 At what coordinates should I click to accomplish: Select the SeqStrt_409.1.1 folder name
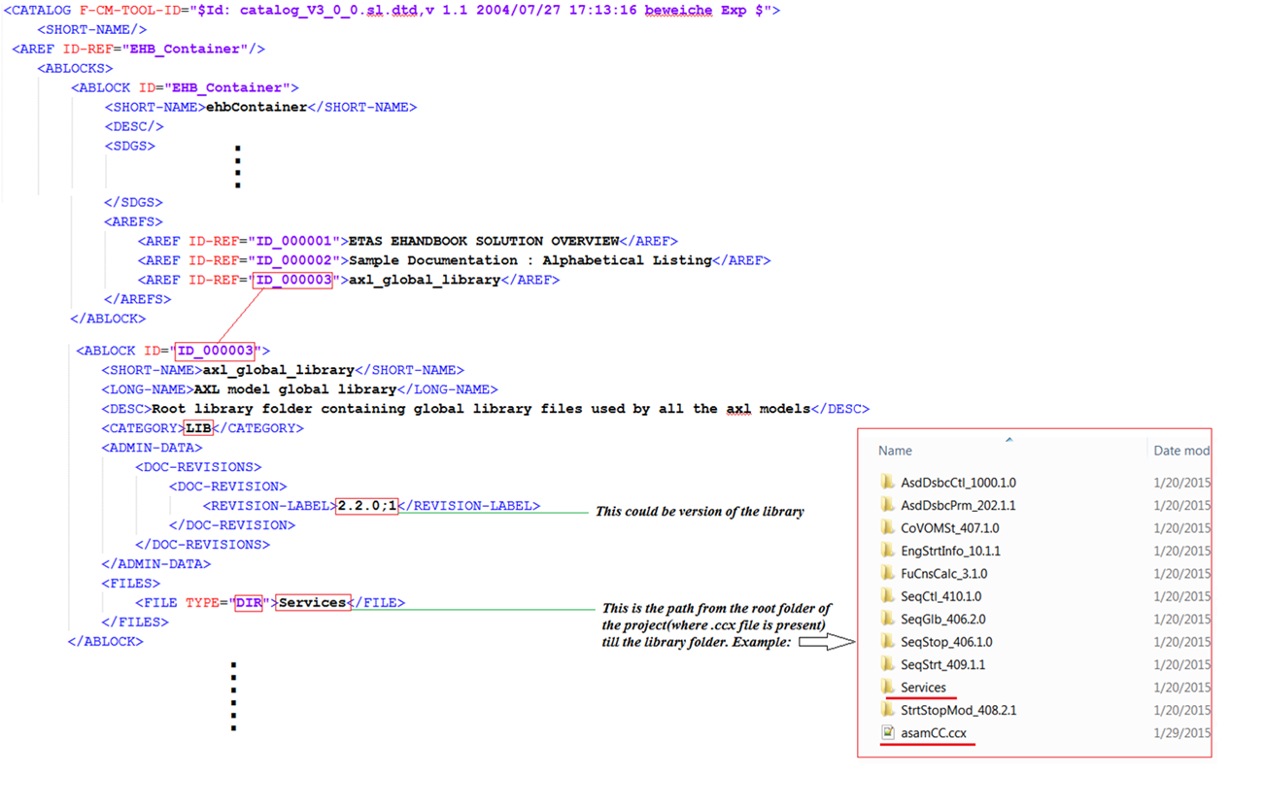(942, 664)
